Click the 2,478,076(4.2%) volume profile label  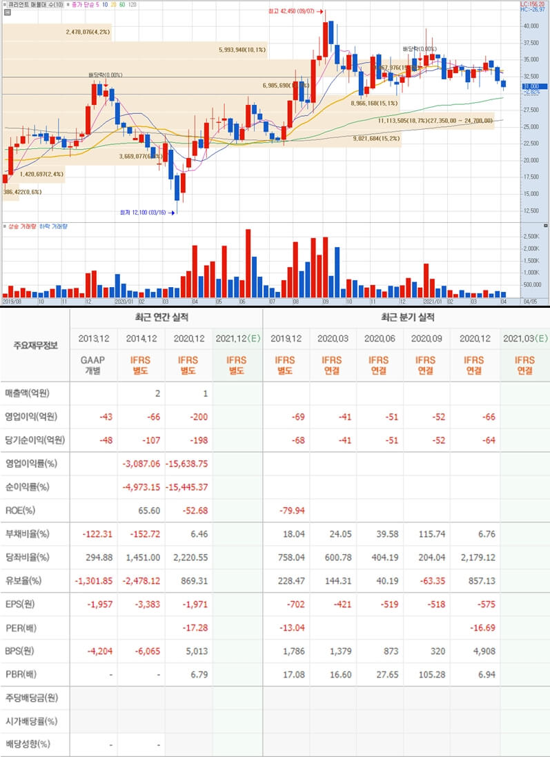[88, 32]
